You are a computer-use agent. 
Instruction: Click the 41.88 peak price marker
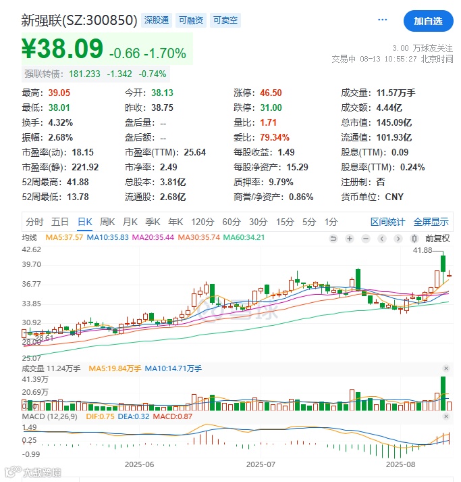(x=423, y=250)
